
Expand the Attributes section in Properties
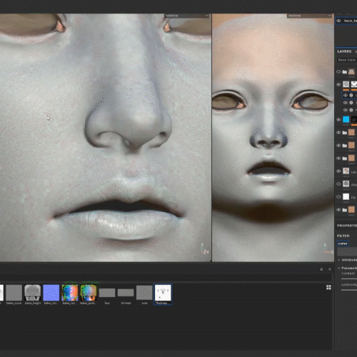(x=339, y=260)
